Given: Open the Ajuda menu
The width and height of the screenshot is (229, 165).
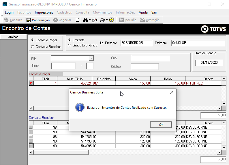Looking at the screenshot, I should click(x=143, y=12).
